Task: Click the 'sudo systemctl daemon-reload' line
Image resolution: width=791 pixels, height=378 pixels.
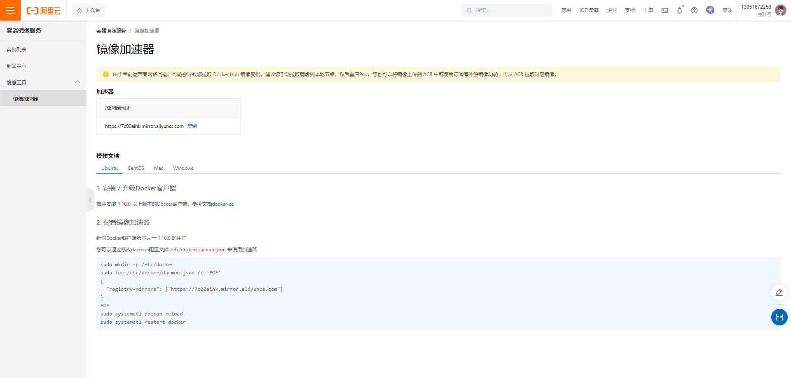Action: pyautogui.click(x=142, y=314)
